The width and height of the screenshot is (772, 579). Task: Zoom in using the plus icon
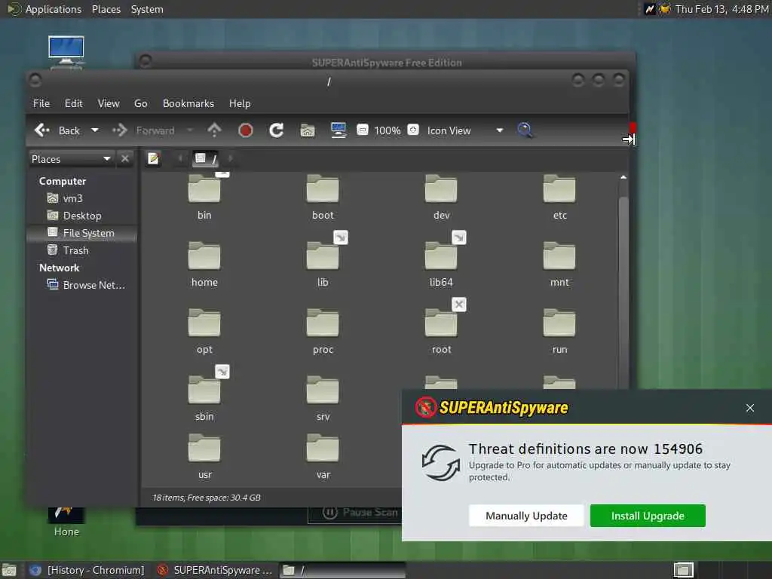(413, 130)
